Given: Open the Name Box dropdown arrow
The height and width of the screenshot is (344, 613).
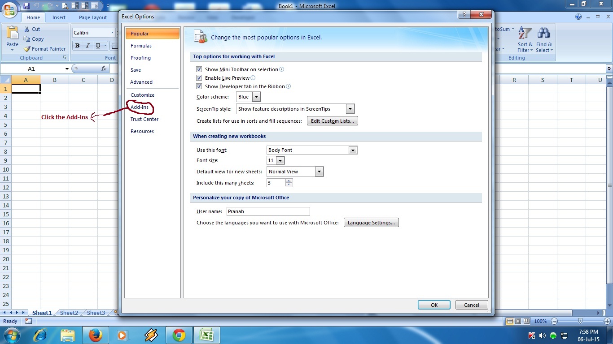Looking at the screenshot, I should tap(67, 69).
